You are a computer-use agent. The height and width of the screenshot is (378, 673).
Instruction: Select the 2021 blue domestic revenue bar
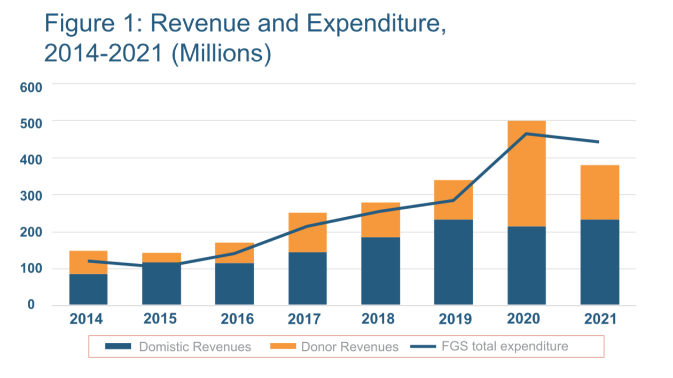600,262
